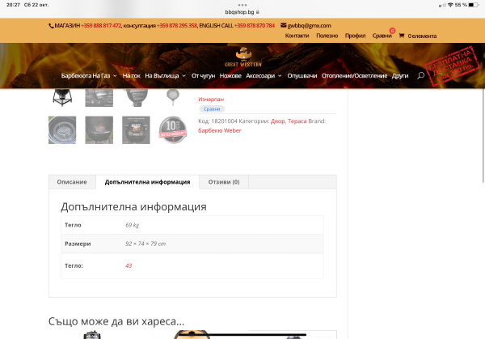The image size is (485, 339).
Task: Click the page vertical scrollbar
Action: coord(483,136)
